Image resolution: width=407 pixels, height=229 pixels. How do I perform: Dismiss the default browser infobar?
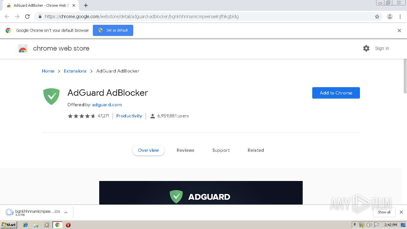point(399,31)
